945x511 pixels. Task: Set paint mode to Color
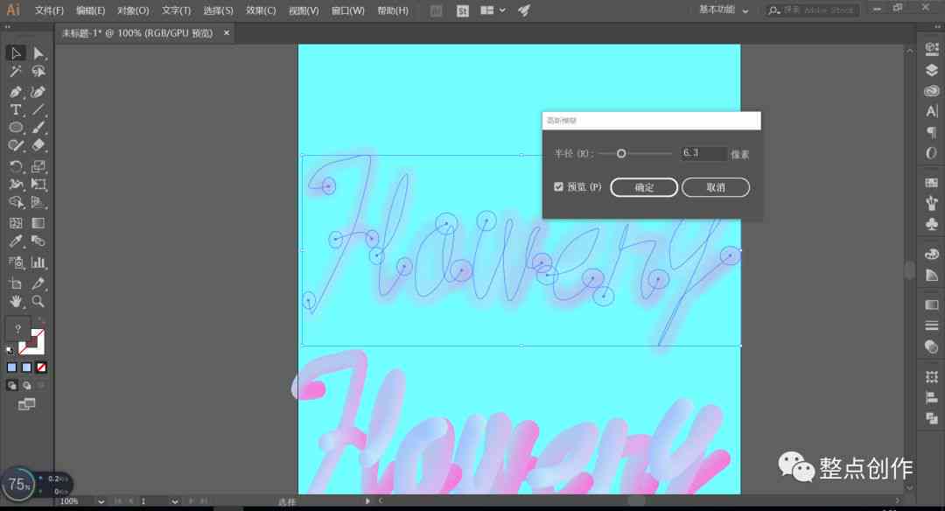(12, 367)
